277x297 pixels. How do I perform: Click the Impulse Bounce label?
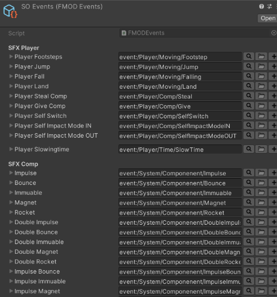tap(37, 271)
